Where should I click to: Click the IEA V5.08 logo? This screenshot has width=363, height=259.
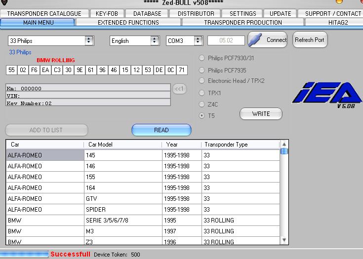[326, 95]
